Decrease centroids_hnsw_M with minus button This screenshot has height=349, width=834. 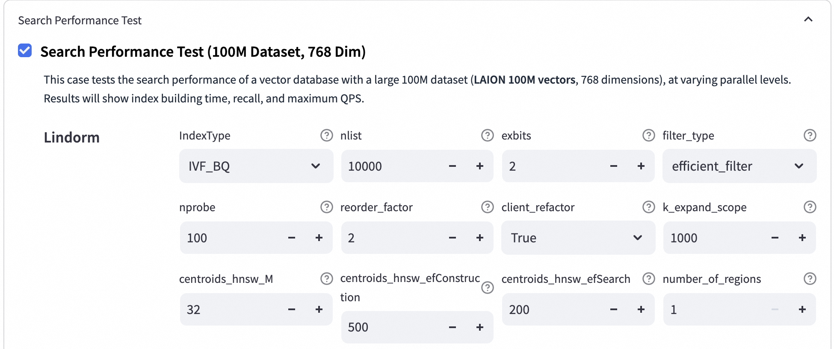point(292,309)
